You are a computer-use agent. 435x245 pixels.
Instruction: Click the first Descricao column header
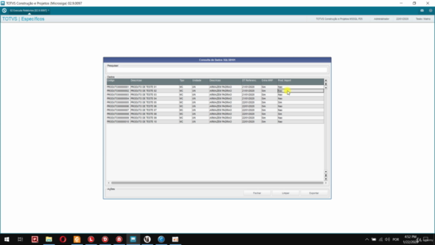(154, 82)
